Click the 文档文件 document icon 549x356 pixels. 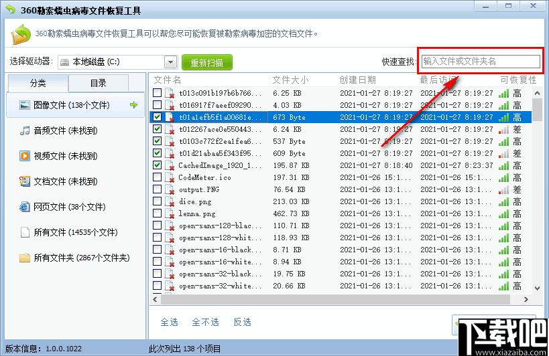(x=25, y=181)
